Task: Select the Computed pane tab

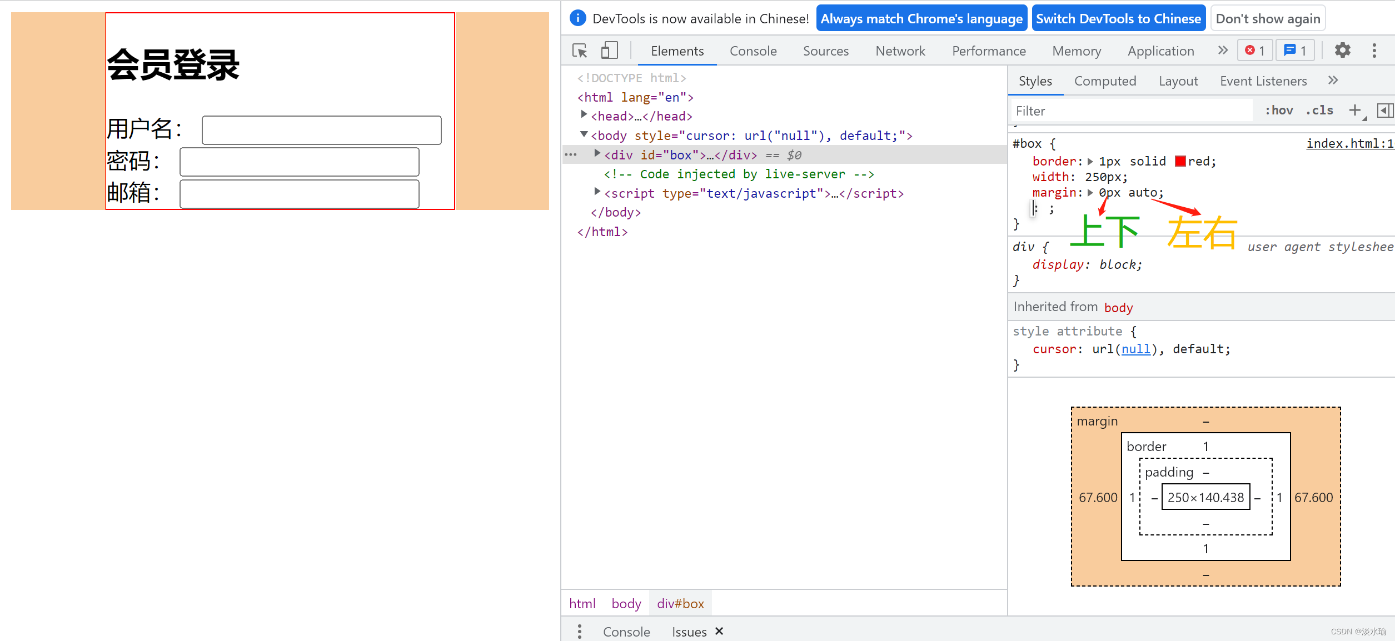Action: click(x=1105, y=81)
